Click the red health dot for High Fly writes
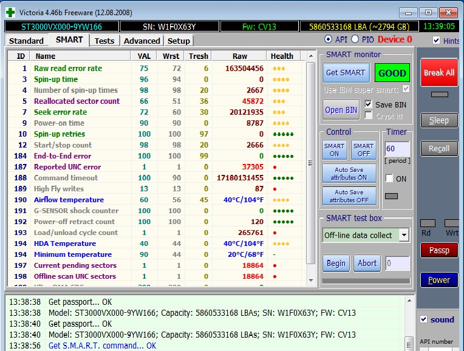Image resolution: width=464 pixels, height=351 pixels. tap(275, 189)
